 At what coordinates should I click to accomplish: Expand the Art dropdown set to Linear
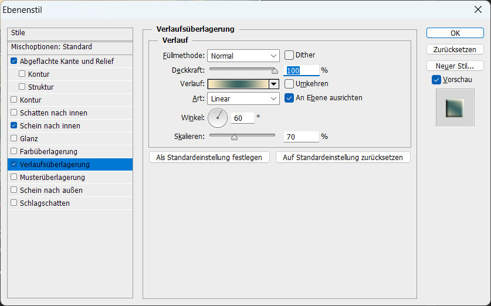coord(243,98)
